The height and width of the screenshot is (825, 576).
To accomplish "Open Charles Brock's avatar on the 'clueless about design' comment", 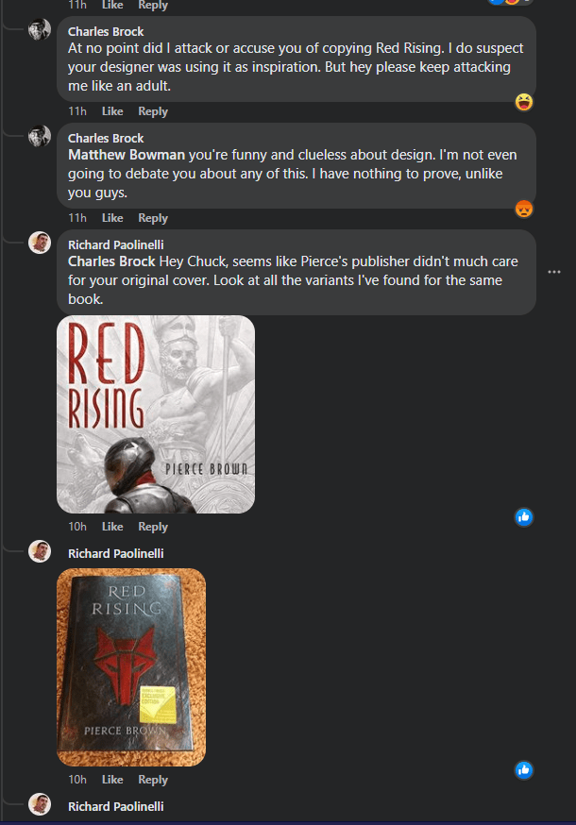I will coord(40,136).
